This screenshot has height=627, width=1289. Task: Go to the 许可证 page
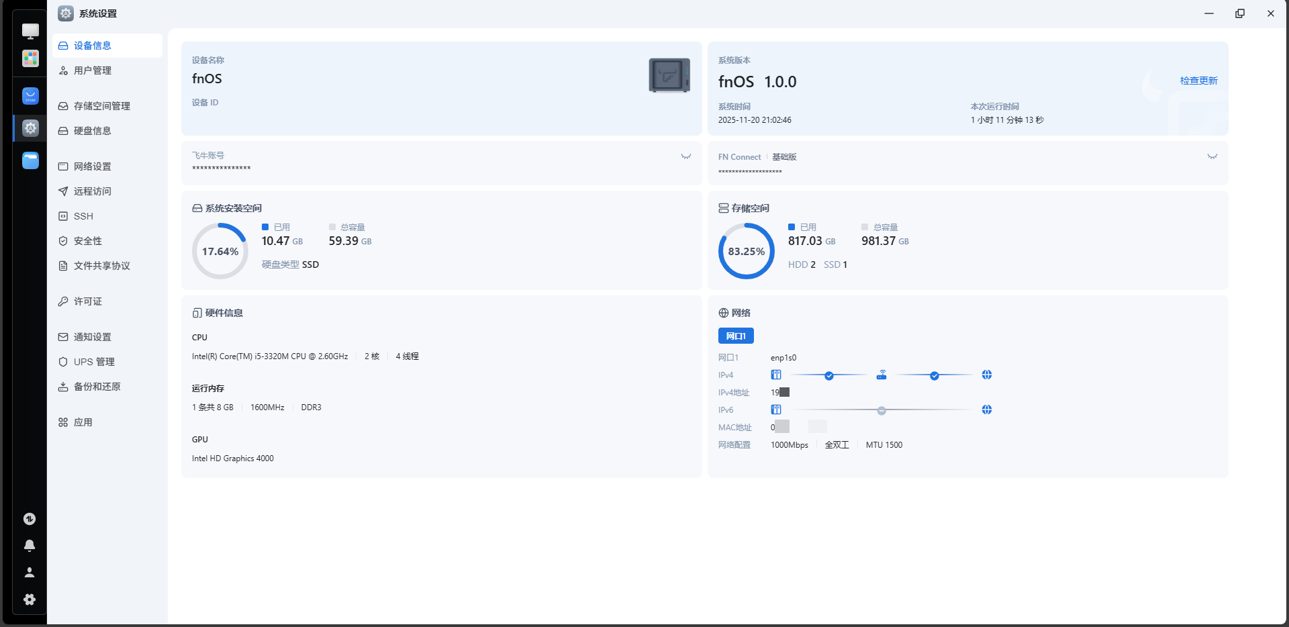point(107,301)
